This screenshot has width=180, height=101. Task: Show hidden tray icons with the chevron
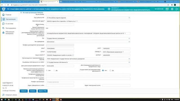(x=160, y=100)
